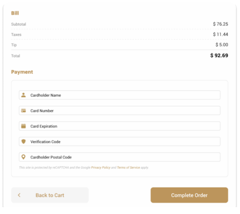The width and height of the screenshot is (240, 214).
Task: Click the $ 92.69 total amount
Action: coord(219,56)
